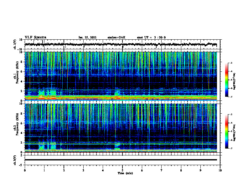The height and width of the screenshot is (191, 248).
Task: Click time axis tick label "10"
Action: [220, 170]
